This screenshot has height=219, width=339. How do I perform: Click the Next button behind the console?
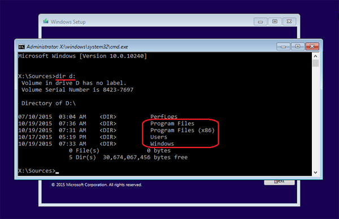tap(279, 182)
